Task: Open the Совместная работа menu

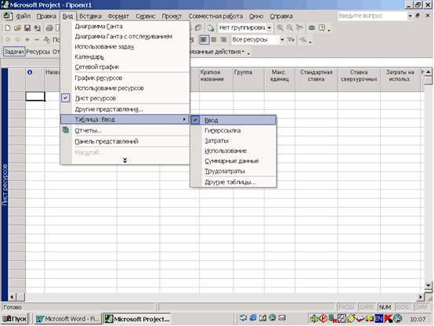Action: [x=215, y=16]
